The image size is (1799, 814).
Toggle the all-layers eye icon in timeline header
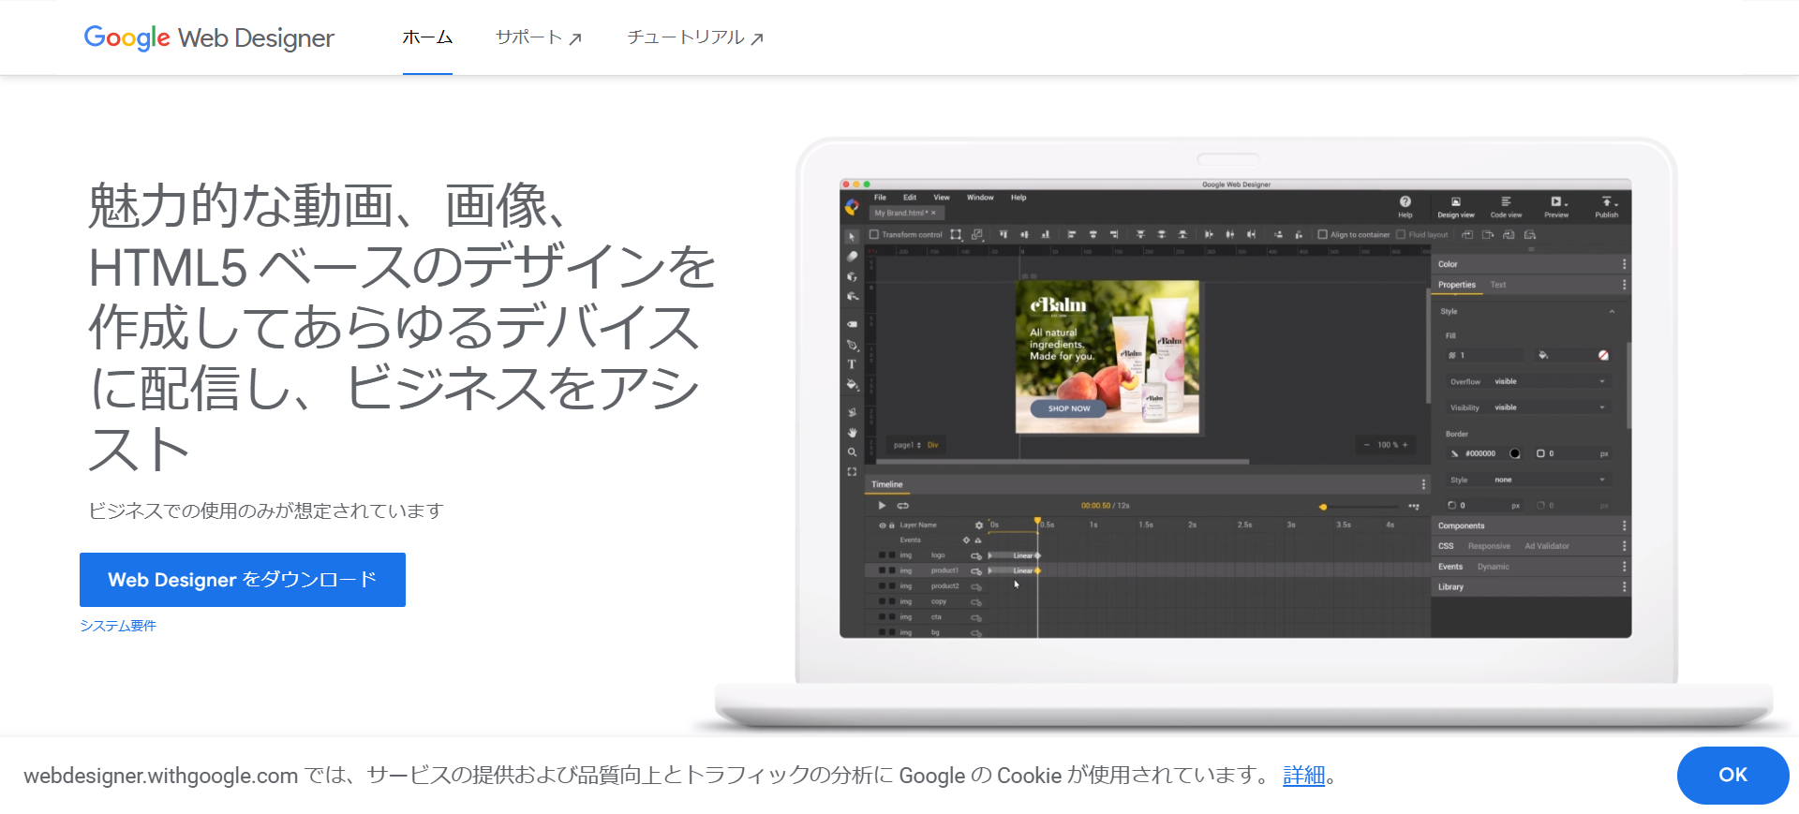tap(882, 525)
